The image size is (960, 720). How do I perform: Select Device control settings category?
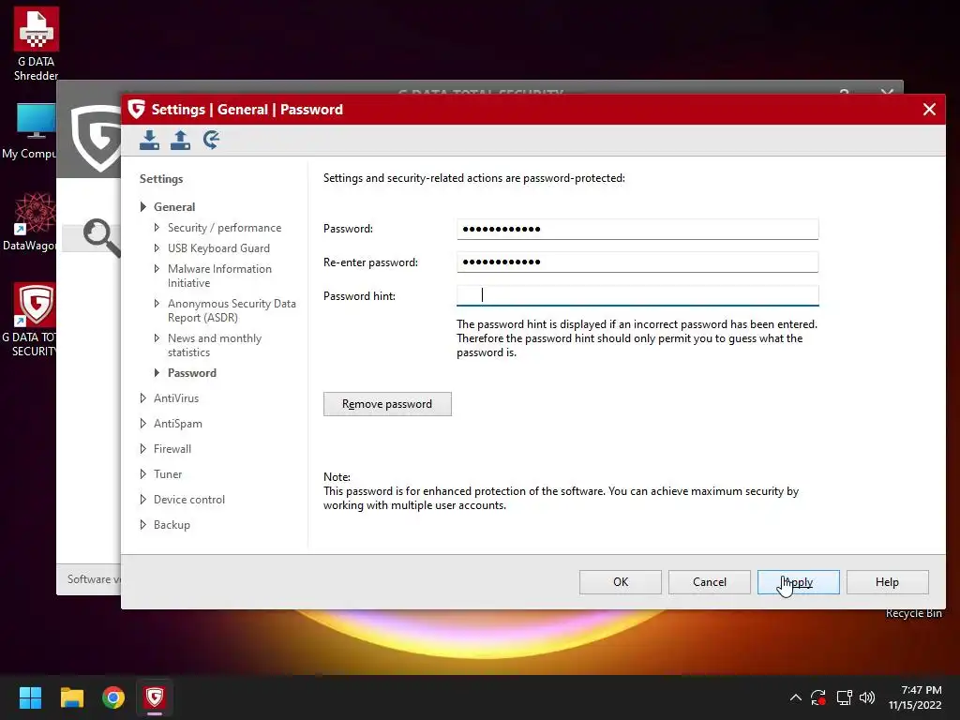pos(189,499)
